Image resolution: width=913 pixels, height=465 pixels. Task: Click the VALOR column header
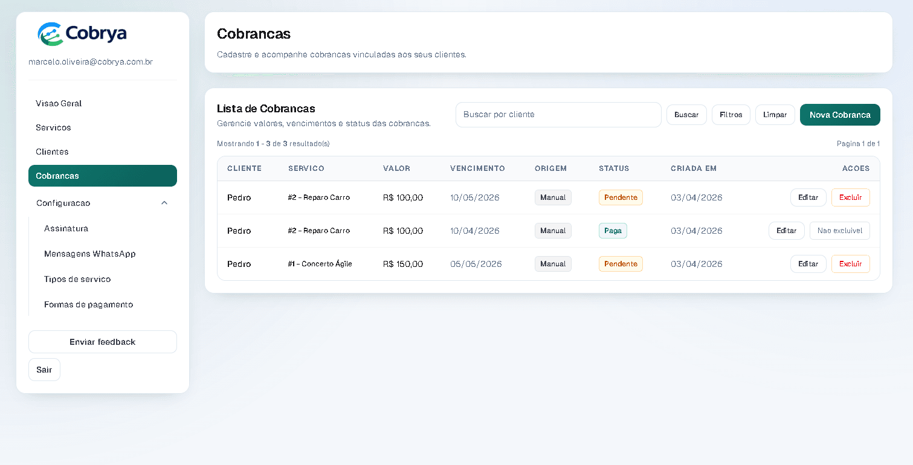tap(396, 168)
